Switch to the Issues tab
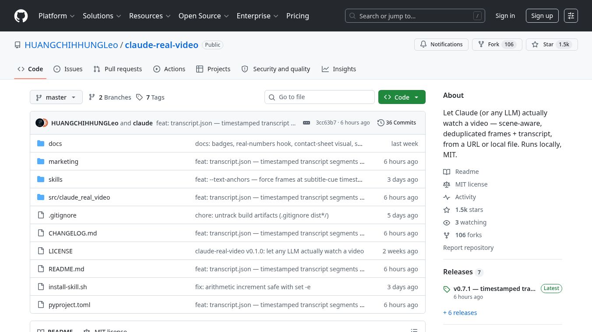 click(x=68, y=69)
